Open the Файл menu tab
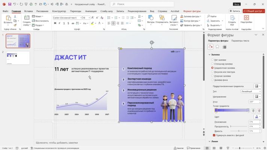 6,11
